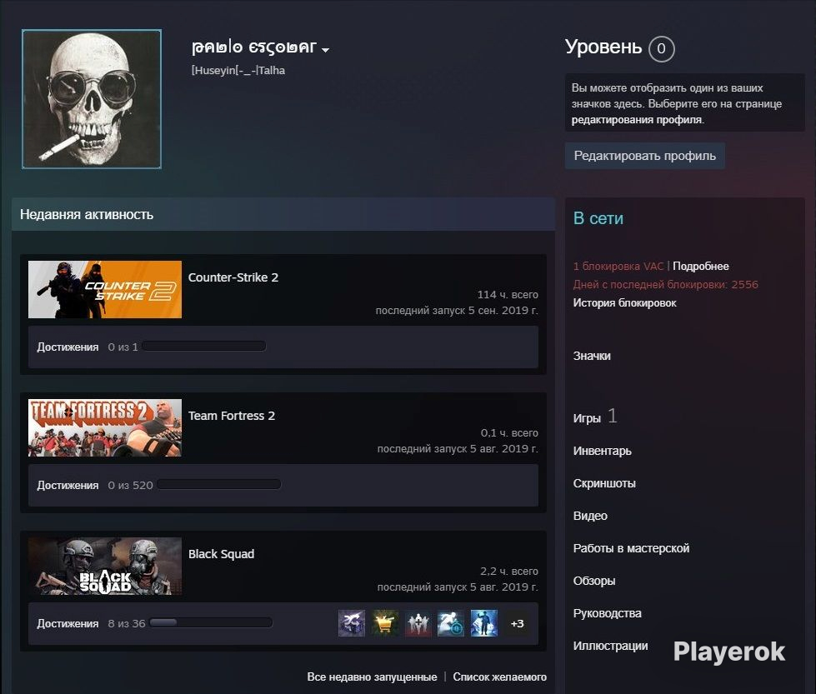Screen dimensions: 816x694
Task: Open the first Black Squad achievement icon
Action: pyautogui.click(x=351, y=623)
